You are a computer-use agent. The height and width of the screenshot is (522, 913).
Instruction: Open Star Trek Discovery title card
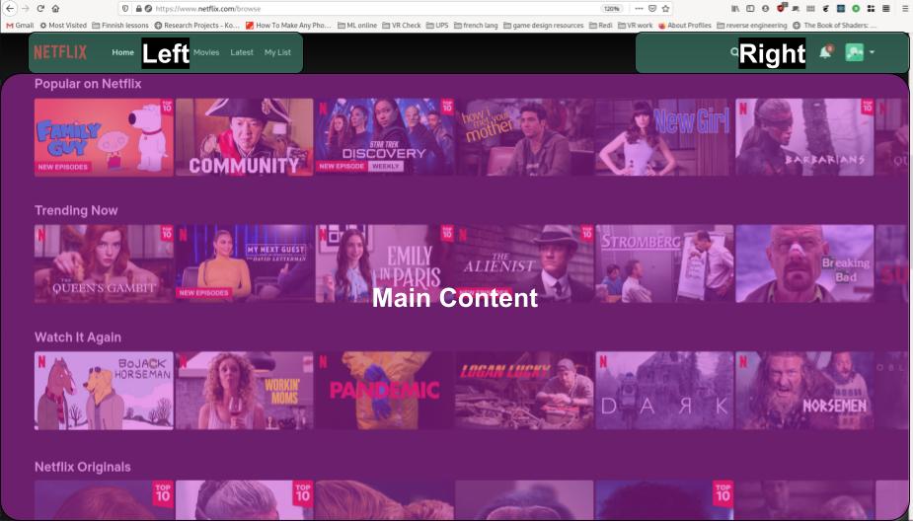(384, 137)
